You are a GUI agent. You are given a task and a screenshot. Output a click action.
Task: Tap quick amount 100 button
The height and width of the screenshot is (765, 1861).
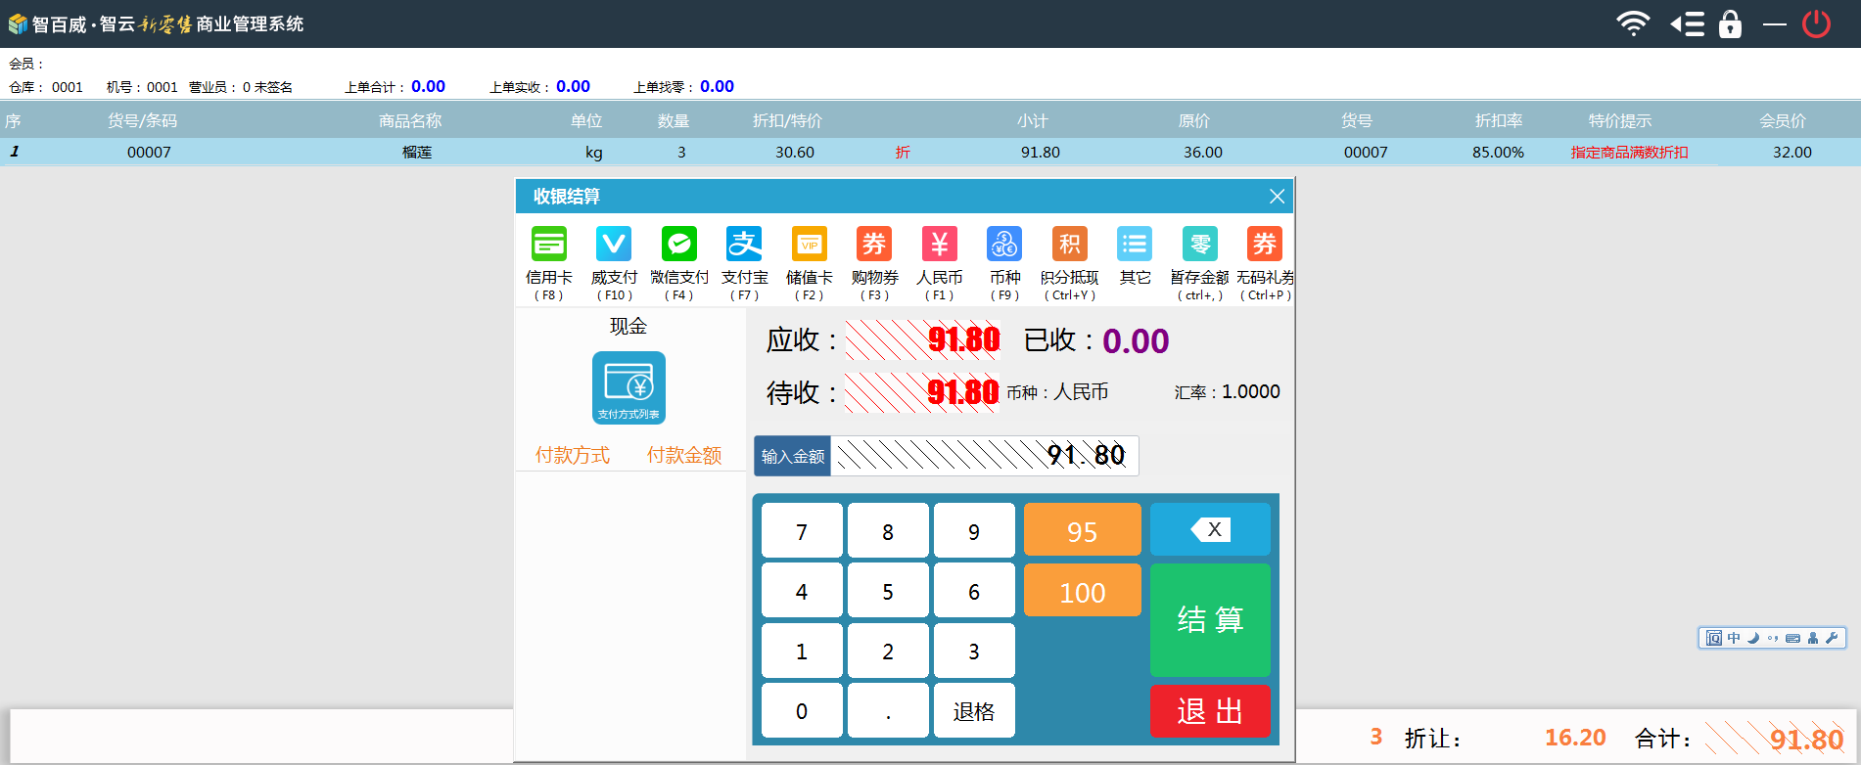(1082, 591)
